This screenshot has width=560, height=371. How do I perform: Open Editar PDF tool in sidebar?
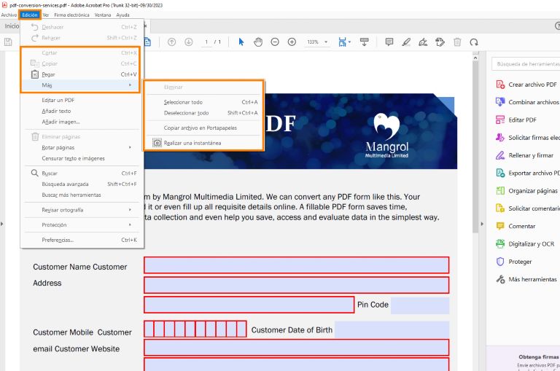click(x=516, y=120)
